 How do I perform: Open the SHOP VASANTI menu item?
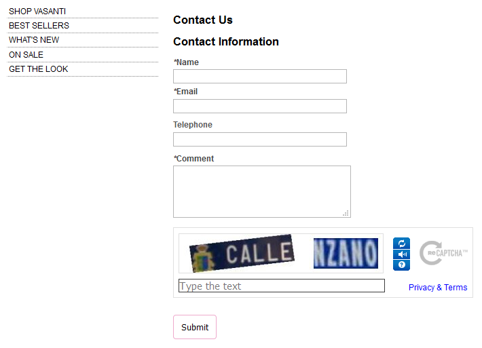[x=37, y=12]
